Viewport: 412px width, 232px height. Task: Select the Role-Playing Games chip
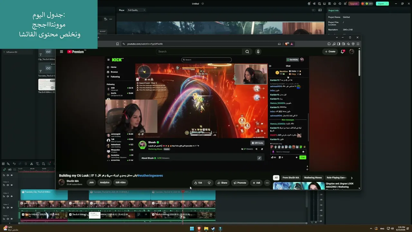pos(336,178)
